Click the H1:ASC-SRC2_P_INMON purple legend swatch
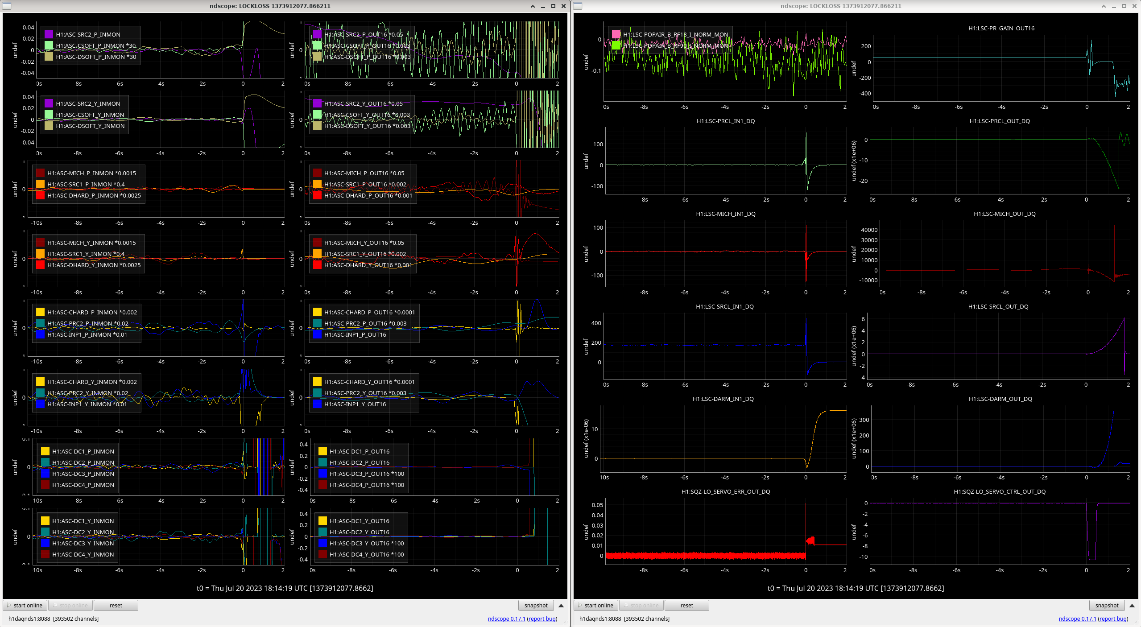 point(49,34)
